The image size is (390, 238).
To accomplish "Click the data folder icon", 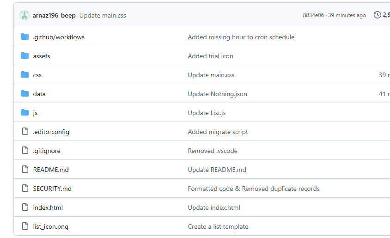I will 25,94.
